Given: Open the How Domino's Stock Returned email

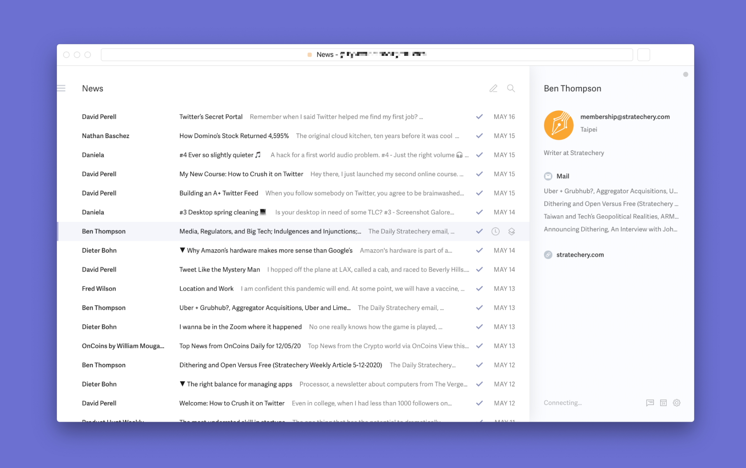Looking at the screenshot, I should click(234, 136).
